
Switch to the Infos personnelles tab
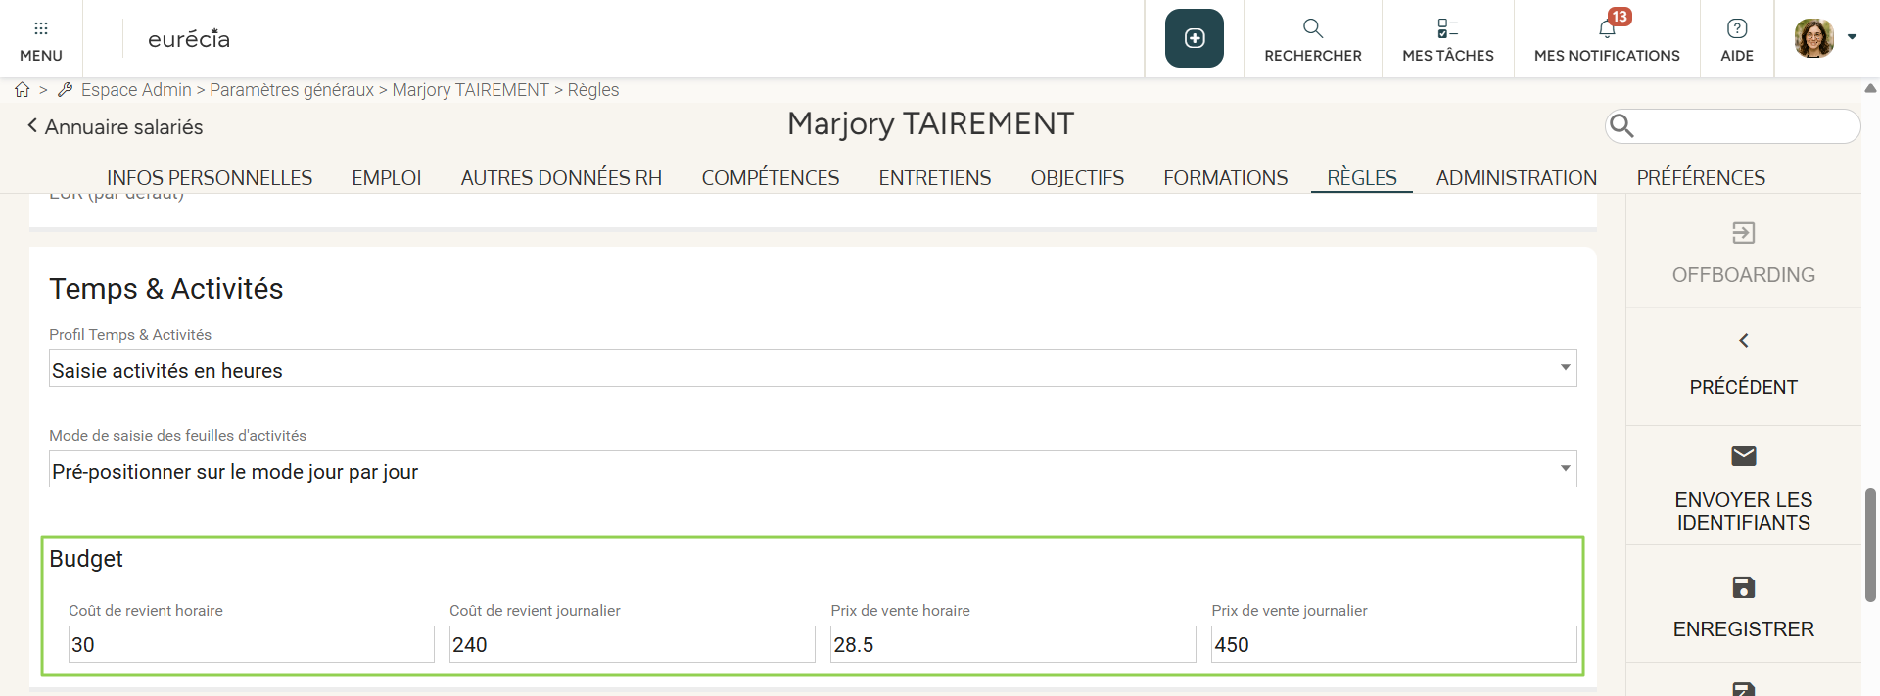point(210,178)
